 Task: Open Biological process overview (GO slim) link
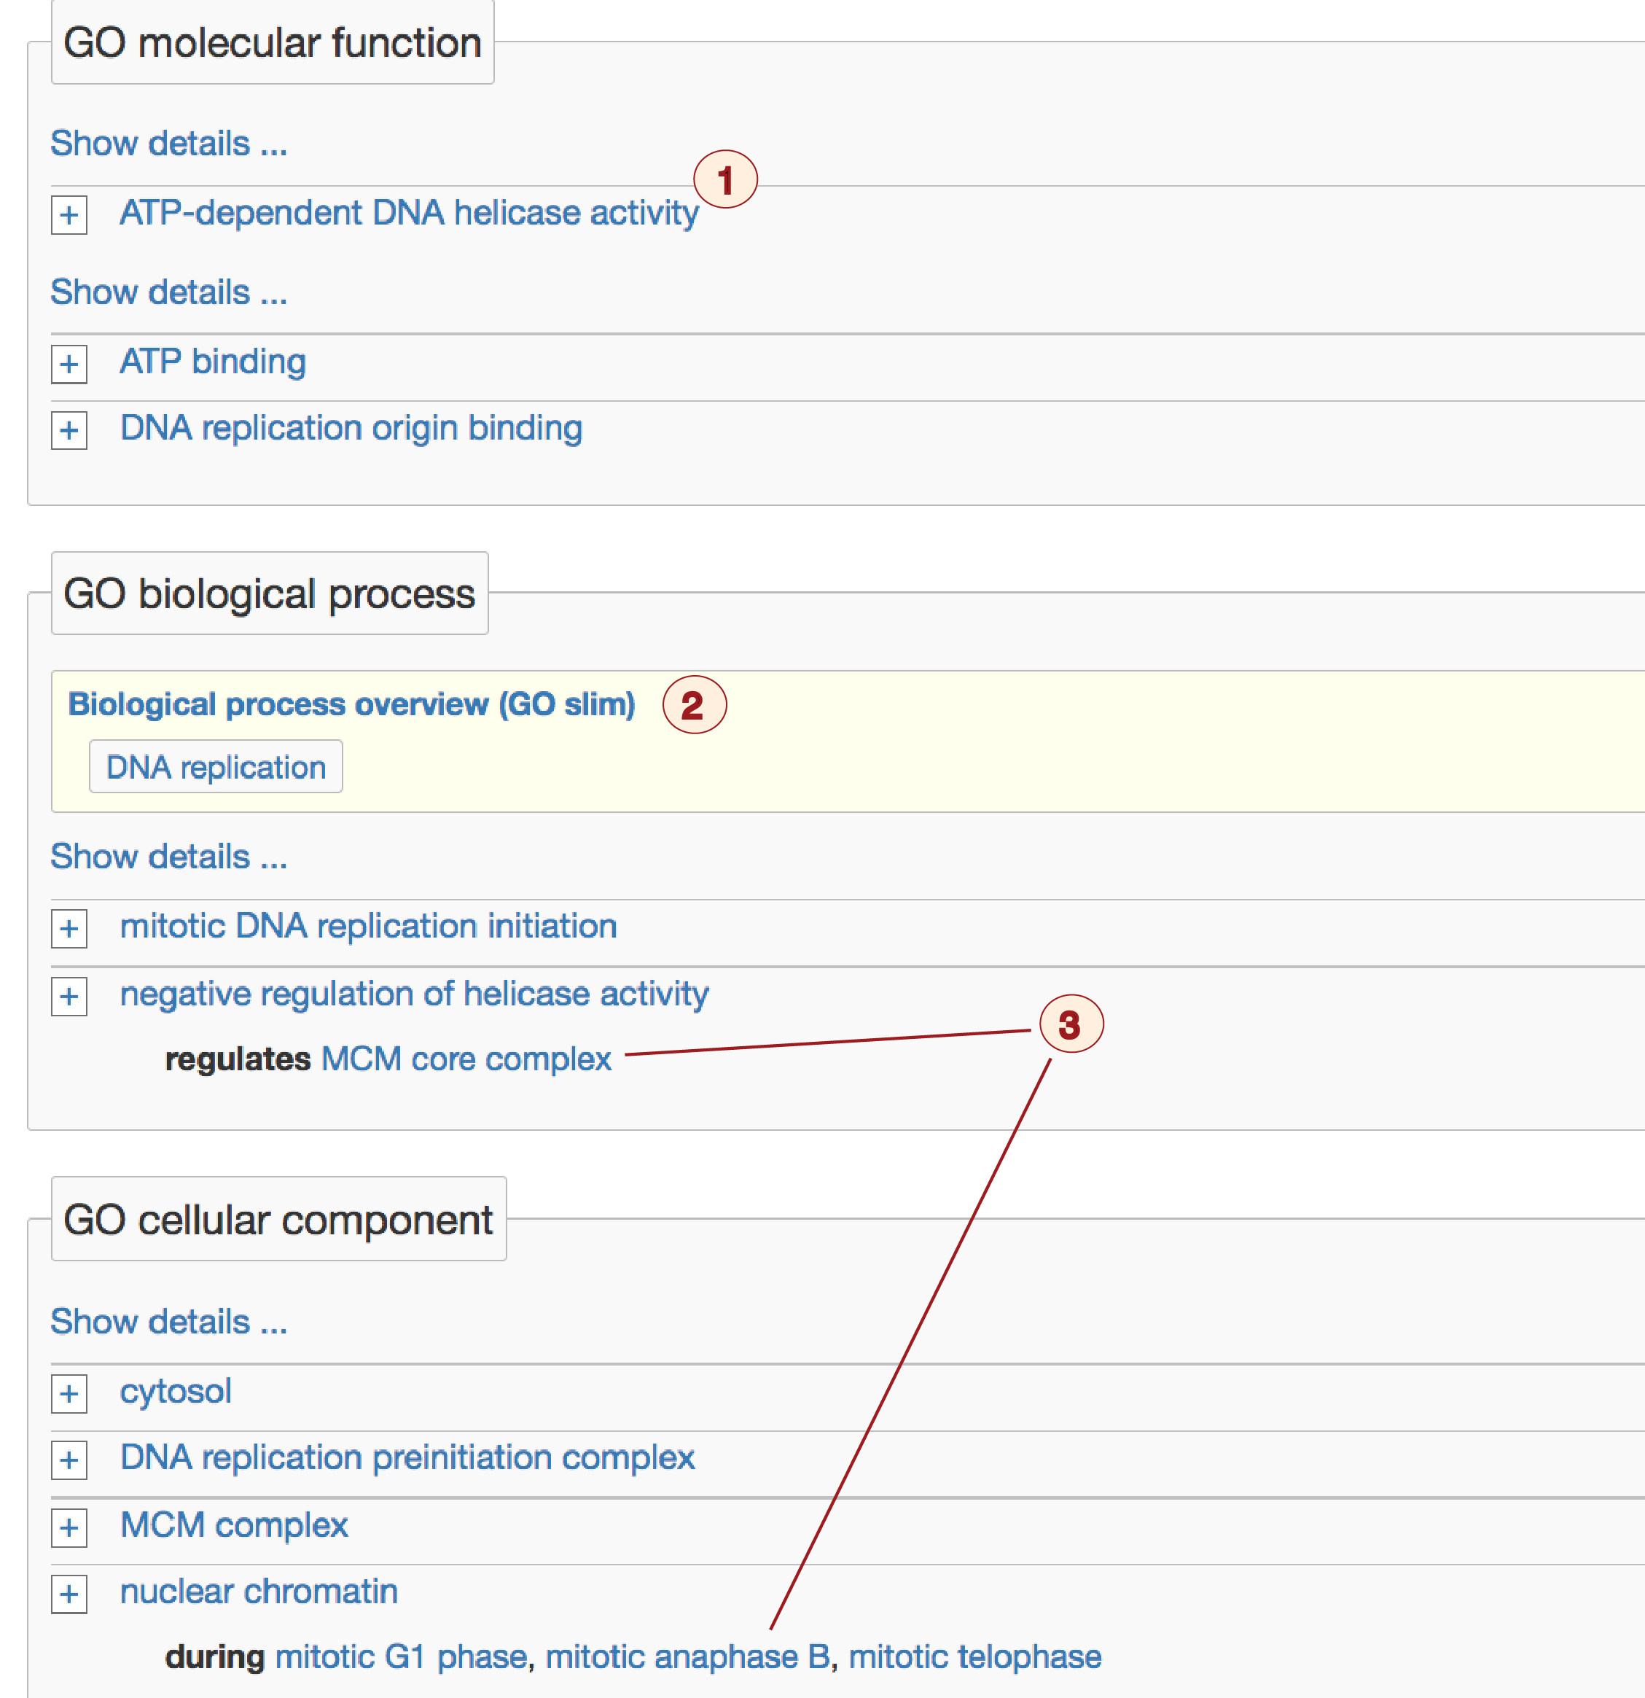pyautogui.click(x=352, y=704)
